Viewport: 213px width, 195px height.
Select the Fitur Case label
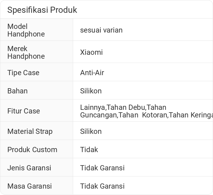tap(24, 111)
